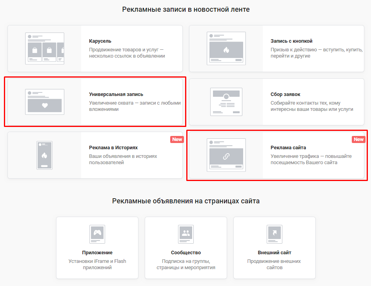Choose the Реклама сайта title
This screenshot has height=286, width=371.
pos(288,147)
